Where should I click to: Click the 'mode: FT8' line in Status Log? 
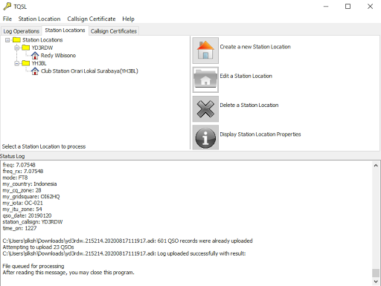click(x=15, y=178)
